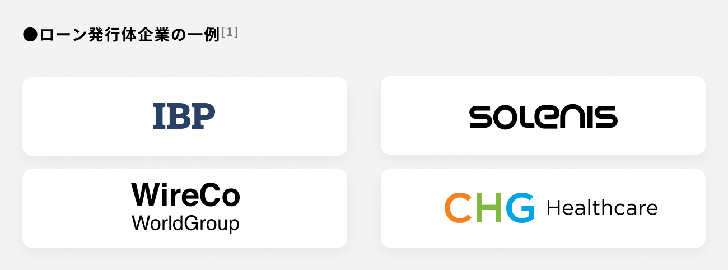Viewport: 728px width, 270px height.
Task: Click the Healthcare text beside CHG
Action: pos(601,208)
